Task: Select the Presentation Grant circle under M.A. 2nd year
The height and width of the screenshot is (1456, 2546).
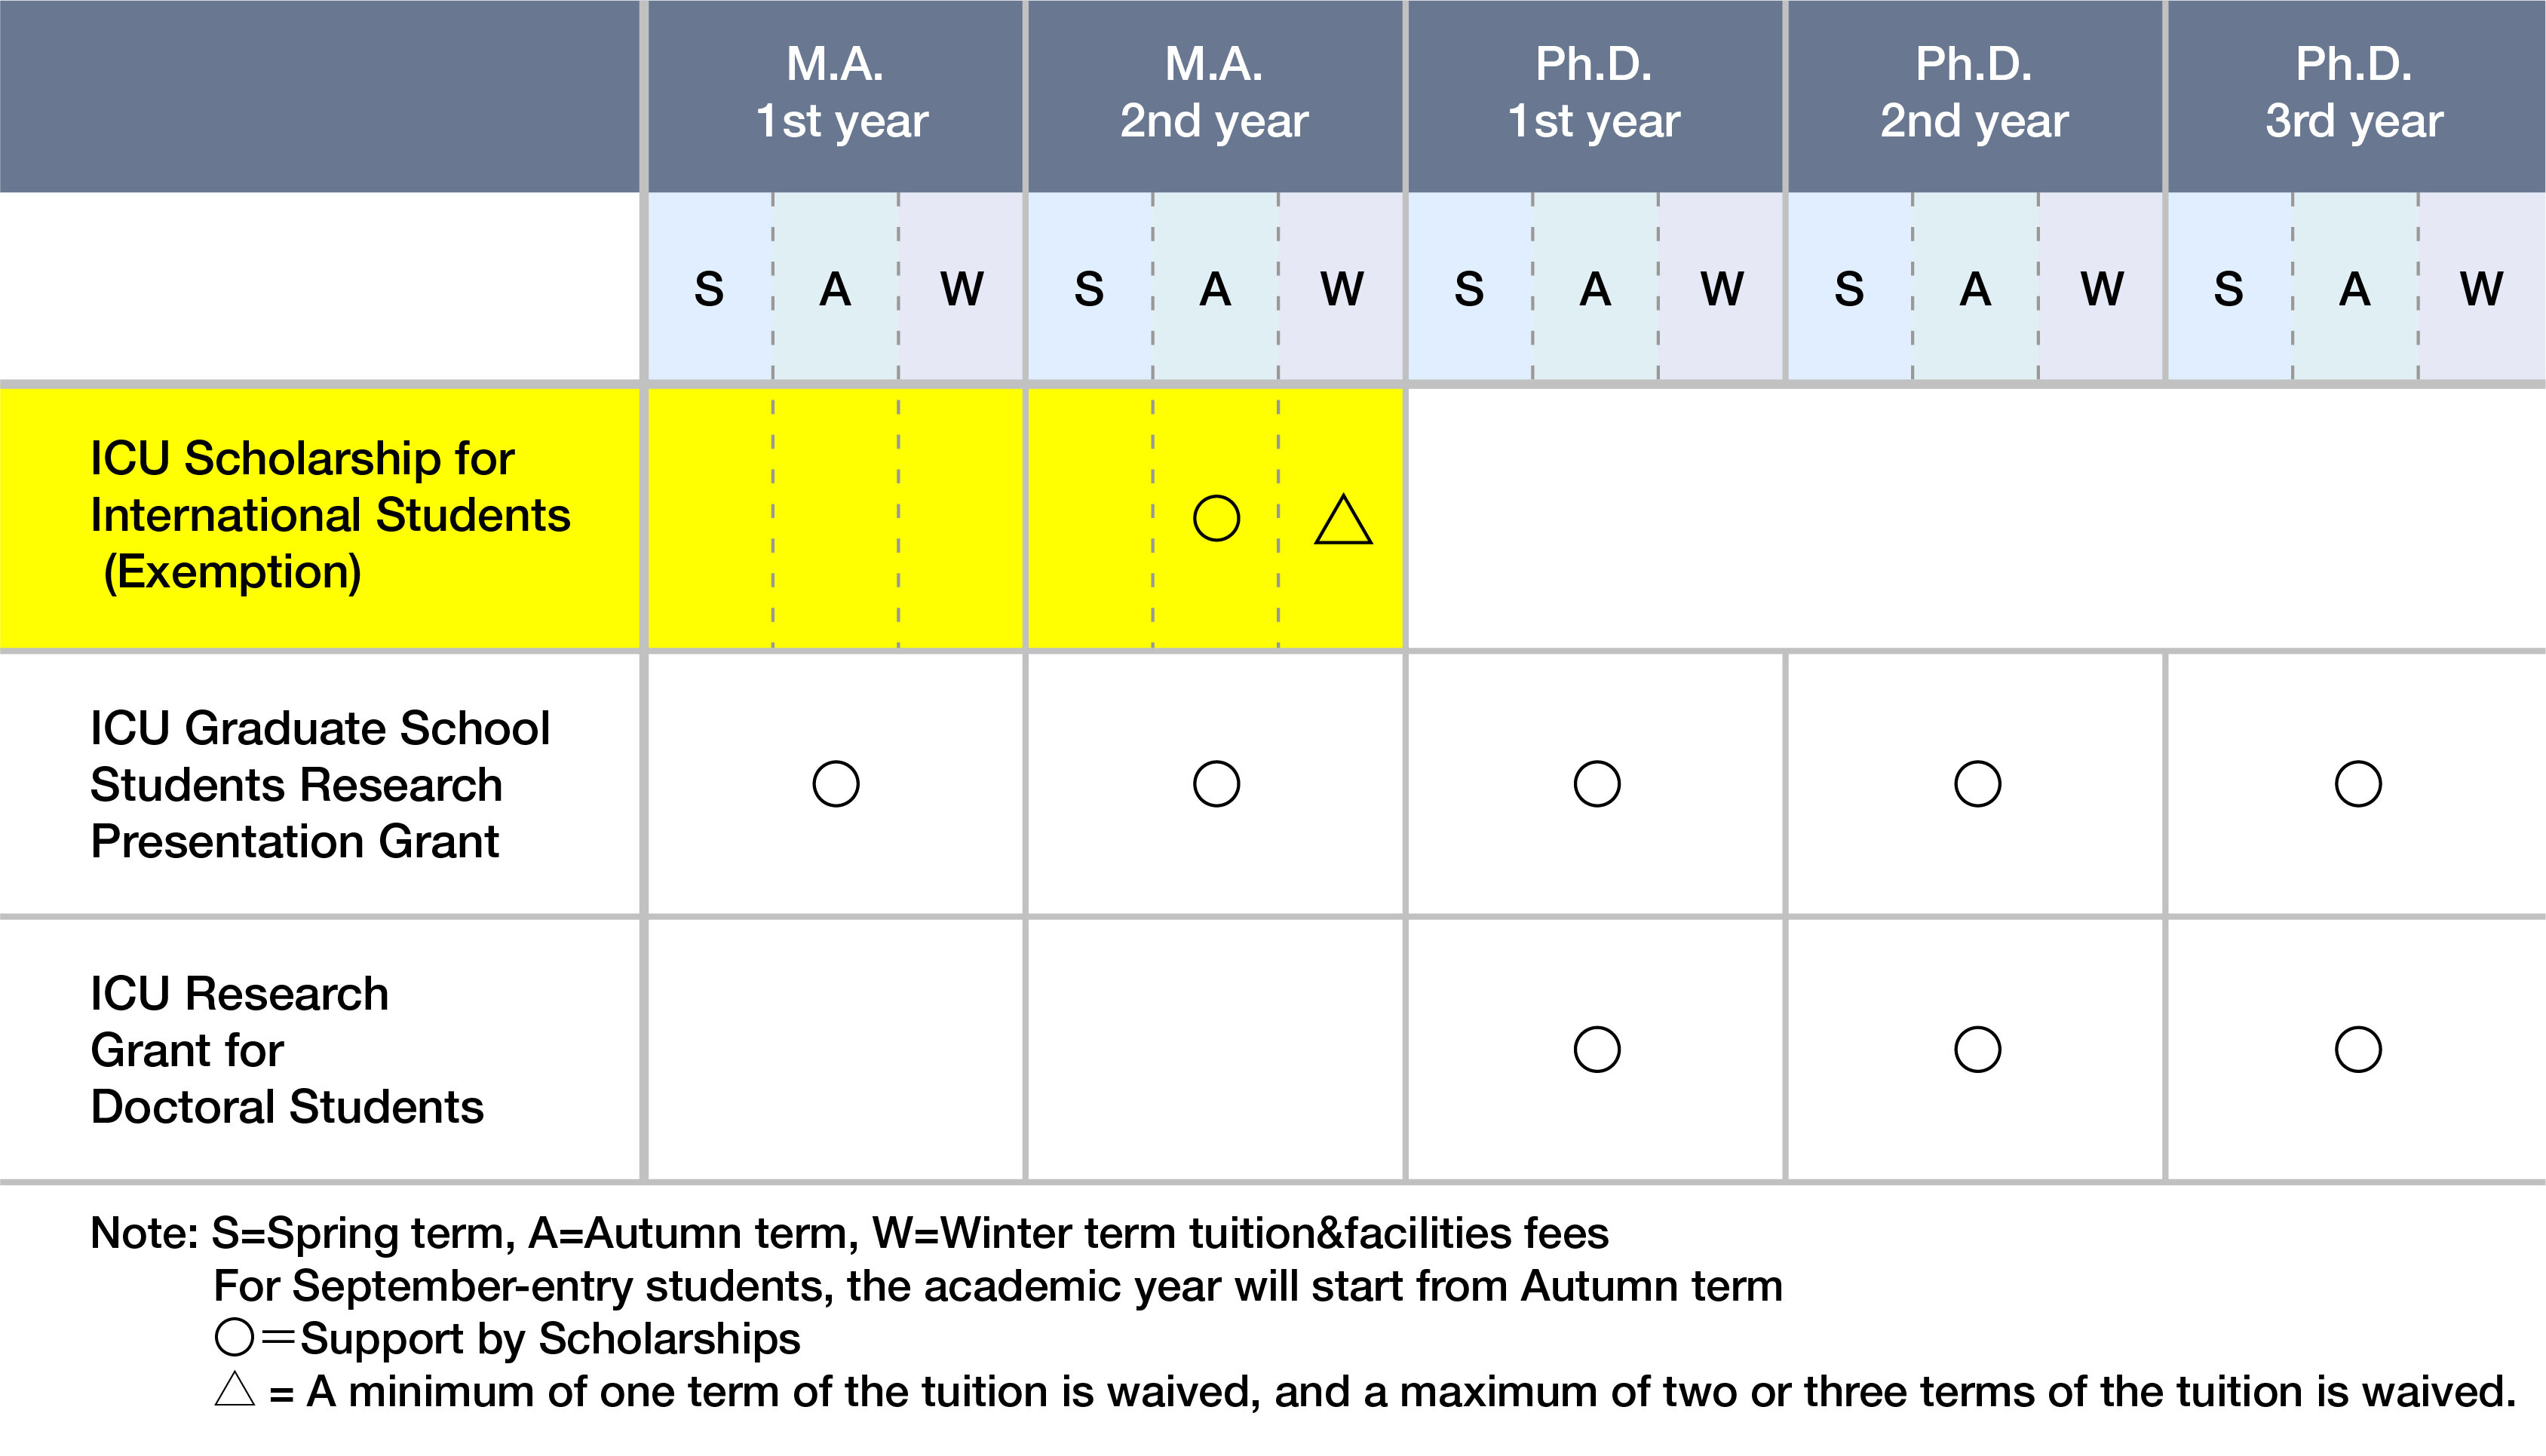Action: 1216,784
